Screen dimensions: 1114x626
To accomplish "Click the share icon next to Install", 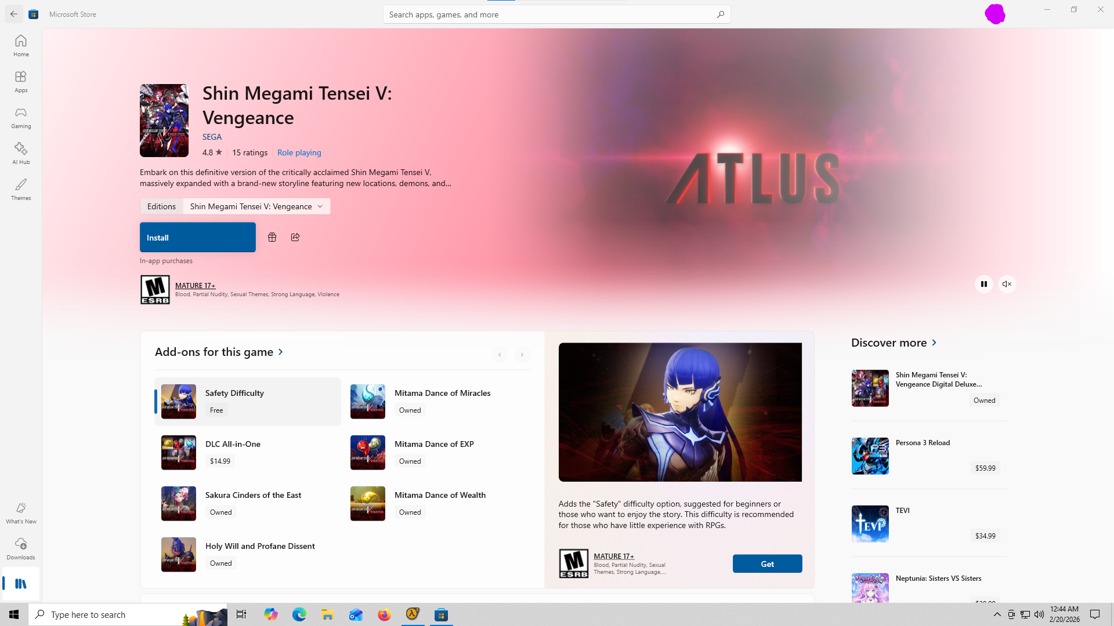I will (x=295, y=237).
